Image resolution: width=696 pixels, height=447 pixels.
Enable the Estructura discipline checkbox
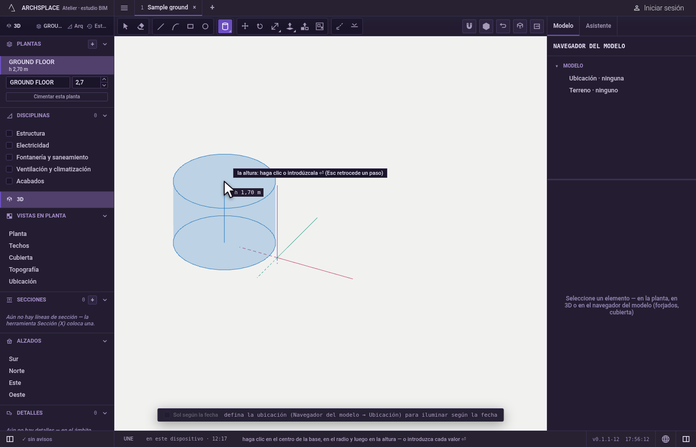pos(9,134)
